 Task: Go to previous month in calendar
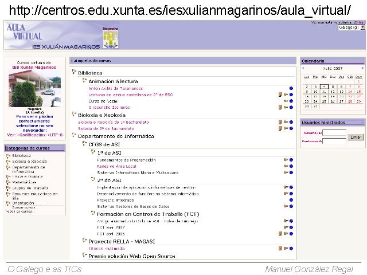tap(303, 68)
